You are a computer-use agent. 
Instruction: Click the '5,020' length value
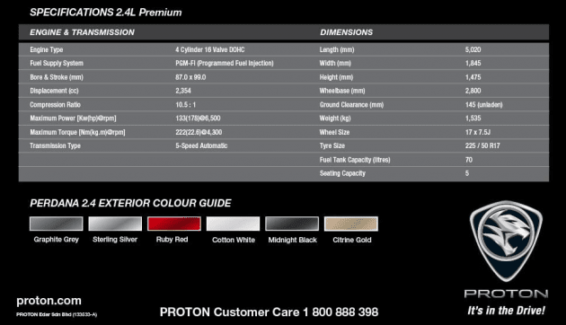coord(473,49)
